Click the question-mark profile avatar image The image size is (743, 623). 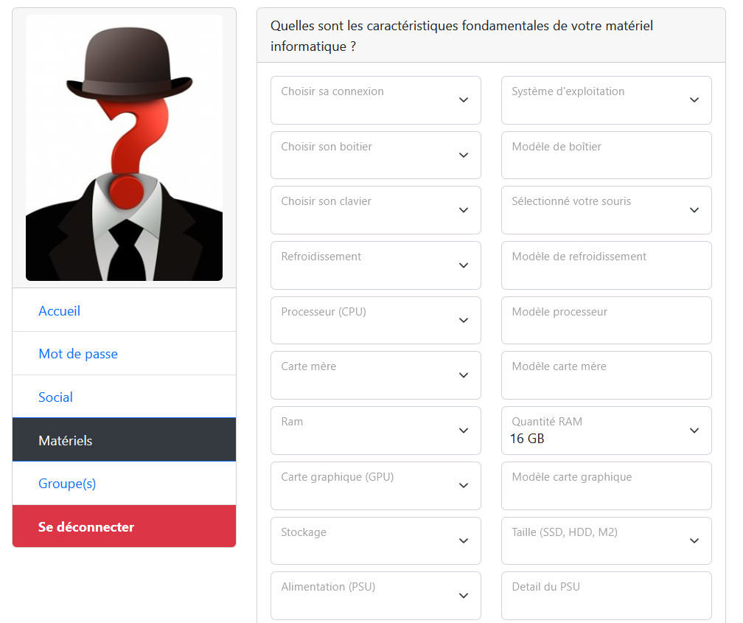click(x=124, y=148)
